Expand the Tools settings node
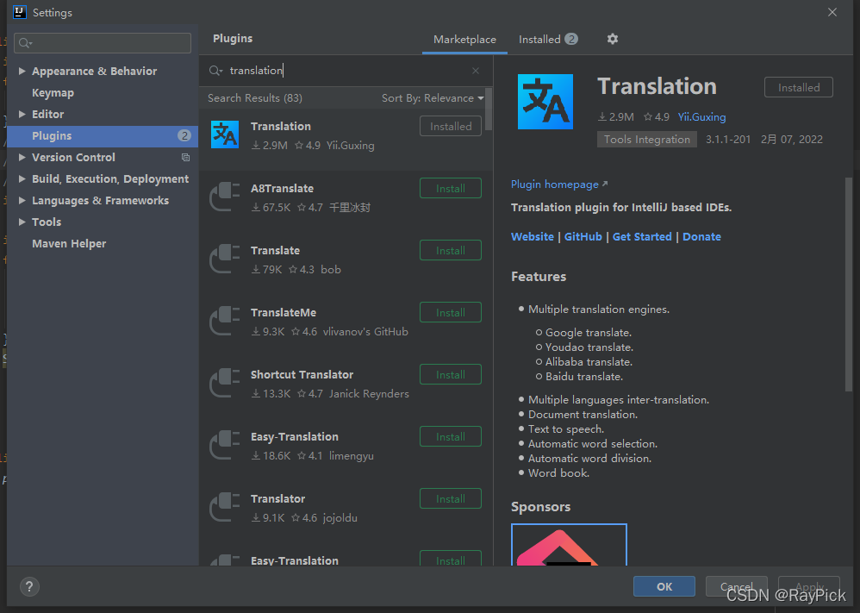The height and width of the screenshot is (613, 860). tap(22, 222)
